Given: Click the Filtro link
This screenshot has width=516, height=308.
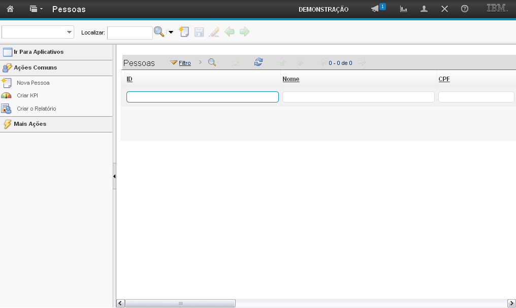Looking at the screenshot, I should click(x=184, y=63).
